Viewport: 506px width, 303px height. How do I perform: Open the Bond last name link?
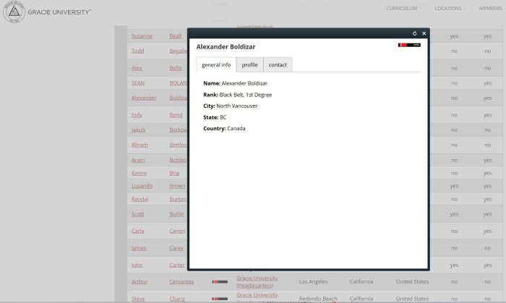[176, 115]
